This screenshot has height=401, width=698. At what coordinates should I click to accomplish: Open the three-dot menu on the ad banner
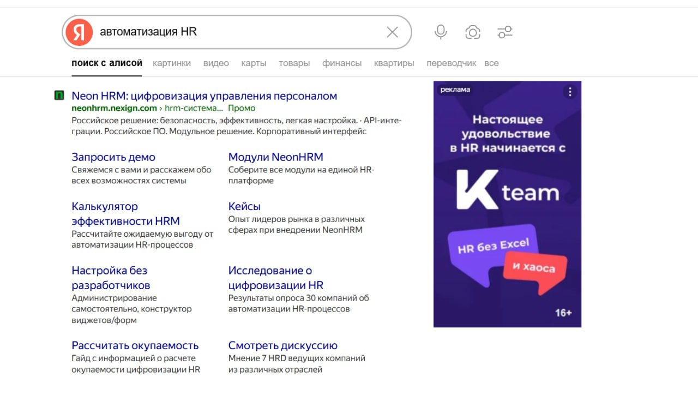click(x=570, y=92)
